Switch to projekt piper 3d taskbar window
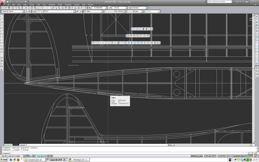This screenshot has width=259, height=162. coord(35,160)
